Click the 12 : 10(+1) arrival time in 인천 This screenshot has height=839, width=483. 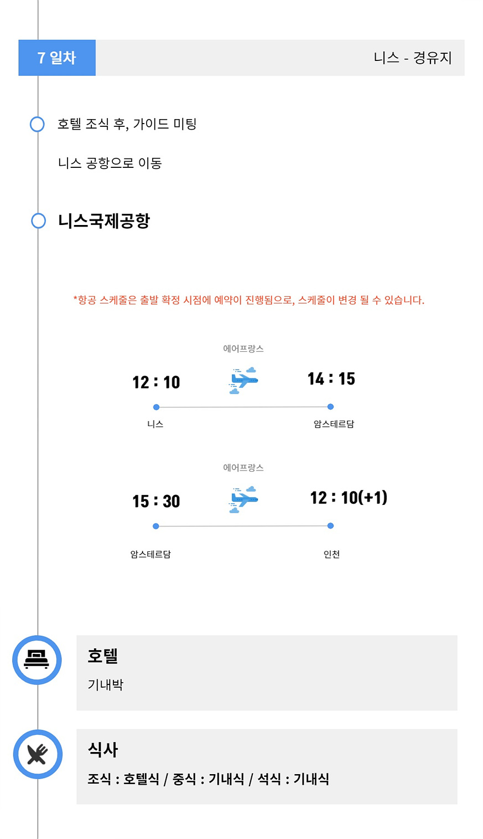(x=349, y=498)
